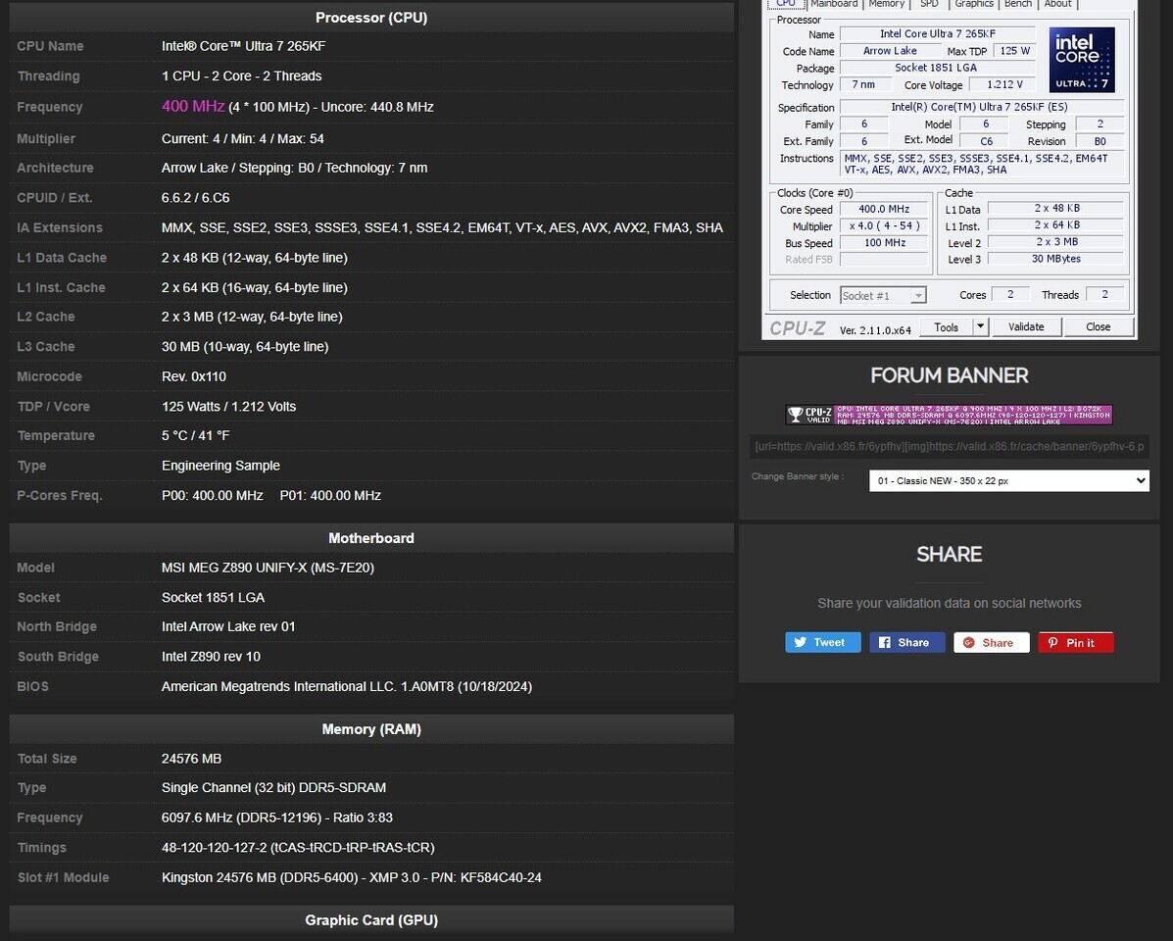Click the Tweet button with the Twitter bird icon
Image resolution: width=1173 pixels, height=941 pixels.
click(822, 642)
